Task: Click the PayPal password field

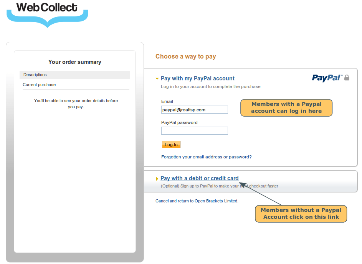Action: (194, 130)
